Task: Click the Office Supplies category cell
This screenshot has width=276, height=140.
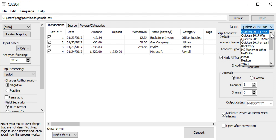Action: pos(191,38)
